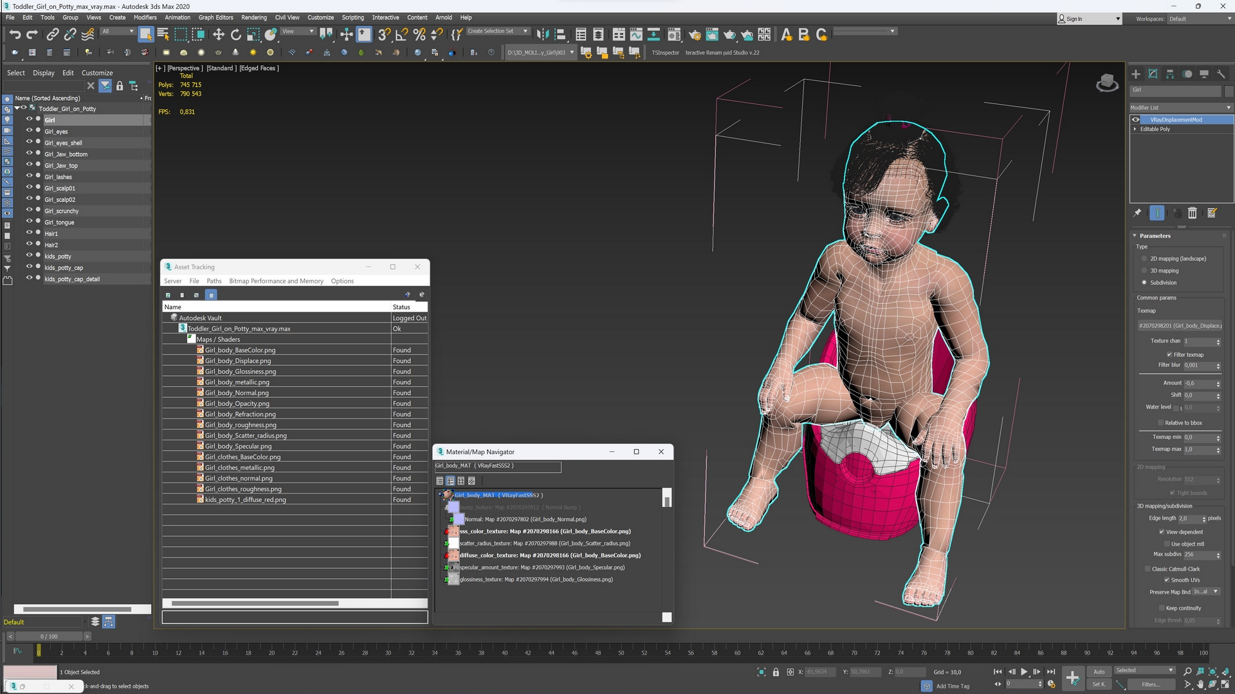
Task: Toggle Show End Result in modifier stack
Action: [1157, 213]
